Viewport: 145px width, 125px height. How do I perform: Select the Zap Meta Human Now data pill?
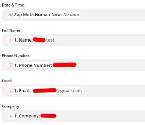click(x=44, y=15)
